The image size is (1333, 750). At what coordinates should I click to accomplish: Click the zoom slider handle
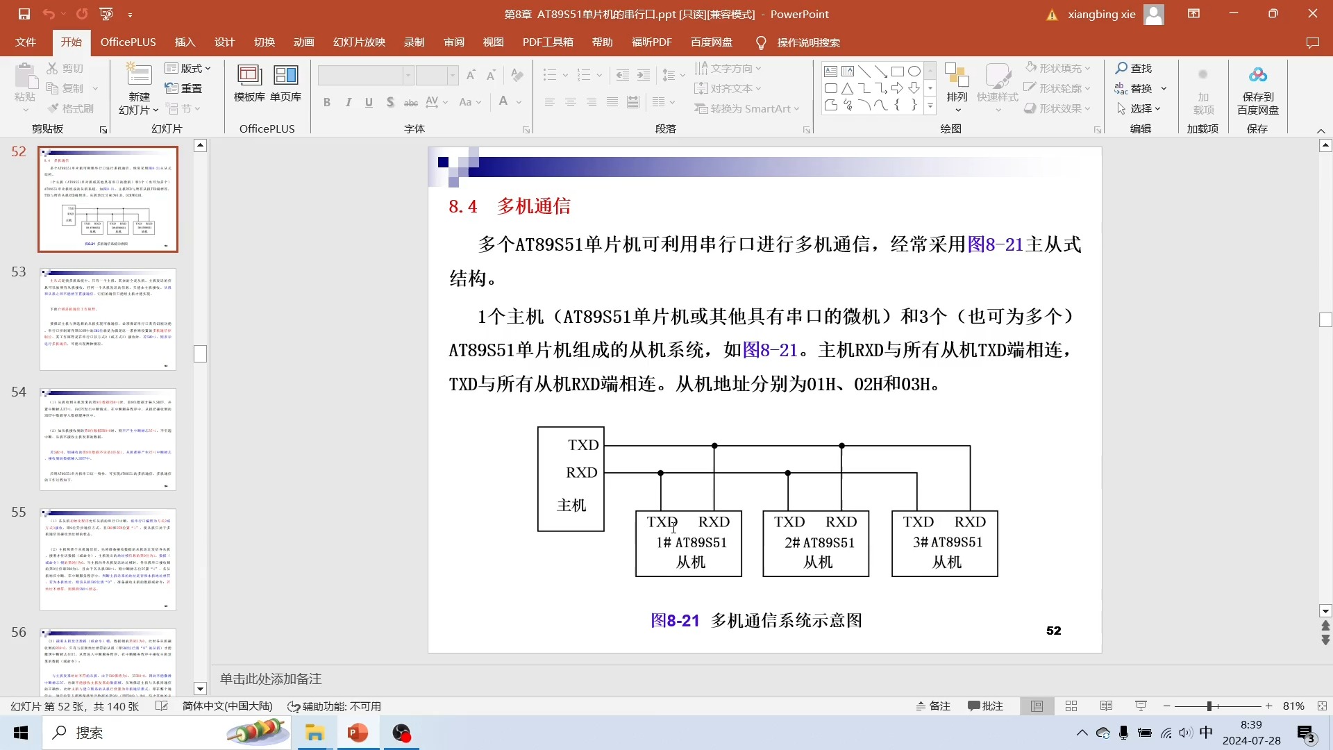pyautogui.click(x=1209, y=706)
